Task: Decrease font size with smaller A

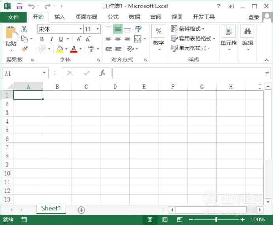Action: point(88,39)
